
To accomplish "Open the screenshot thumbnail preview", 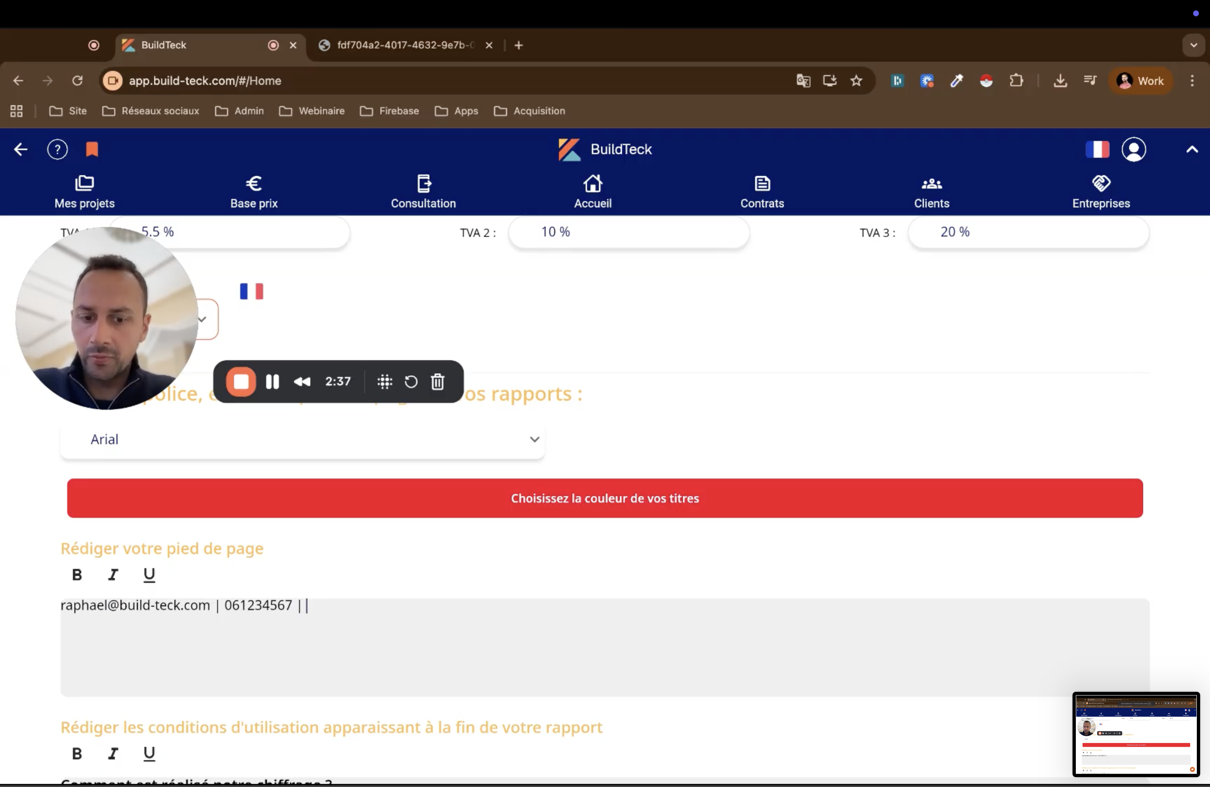I will (x=1136, y=734).
